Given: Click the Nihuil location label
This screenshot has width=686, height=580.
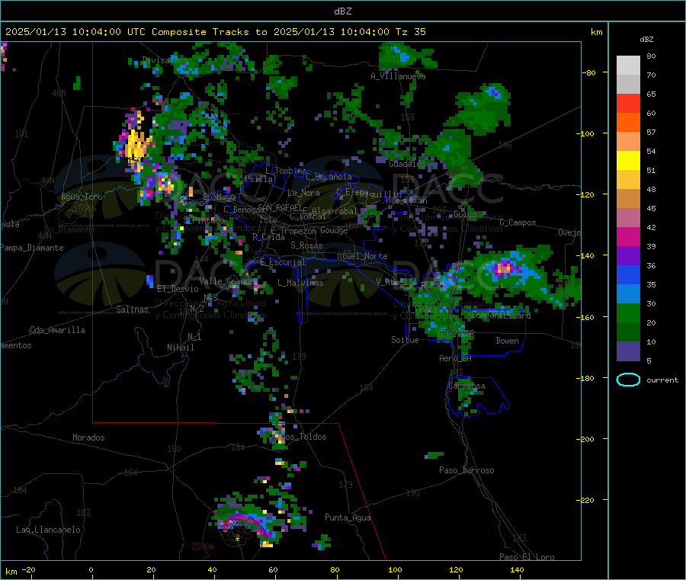Looking at the screenshot, I should click(180, 348).
